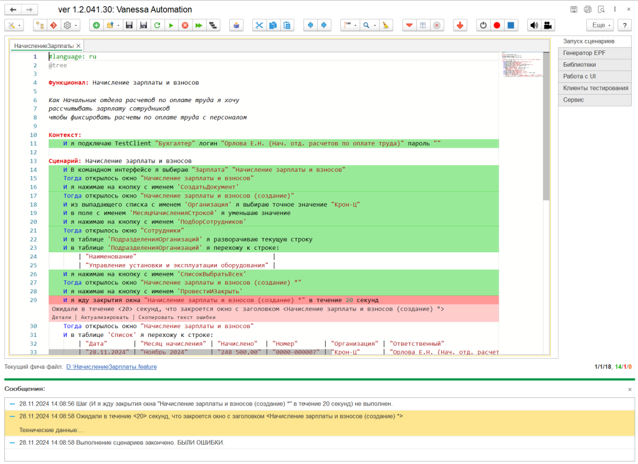This screenshot has width=638, height=464.
Task: Click the scissors cut icon
Action: tap(259, 26)
